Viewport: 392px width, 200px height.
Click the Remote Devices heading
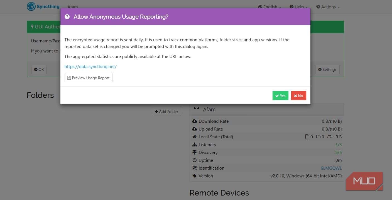pos(219,193)
